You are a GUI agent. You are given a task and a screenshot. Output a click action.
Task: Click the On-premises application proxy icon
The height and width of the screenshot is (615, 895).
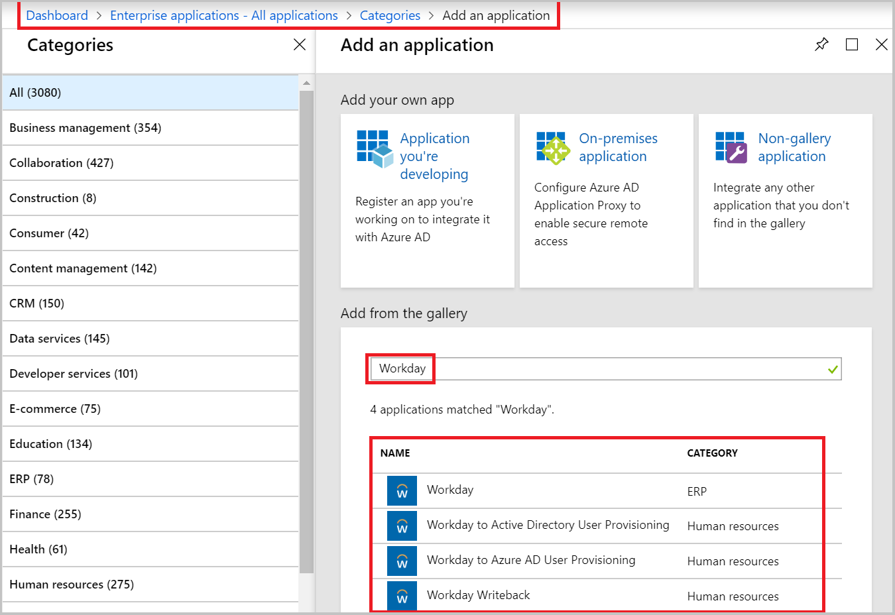(554, 148)
